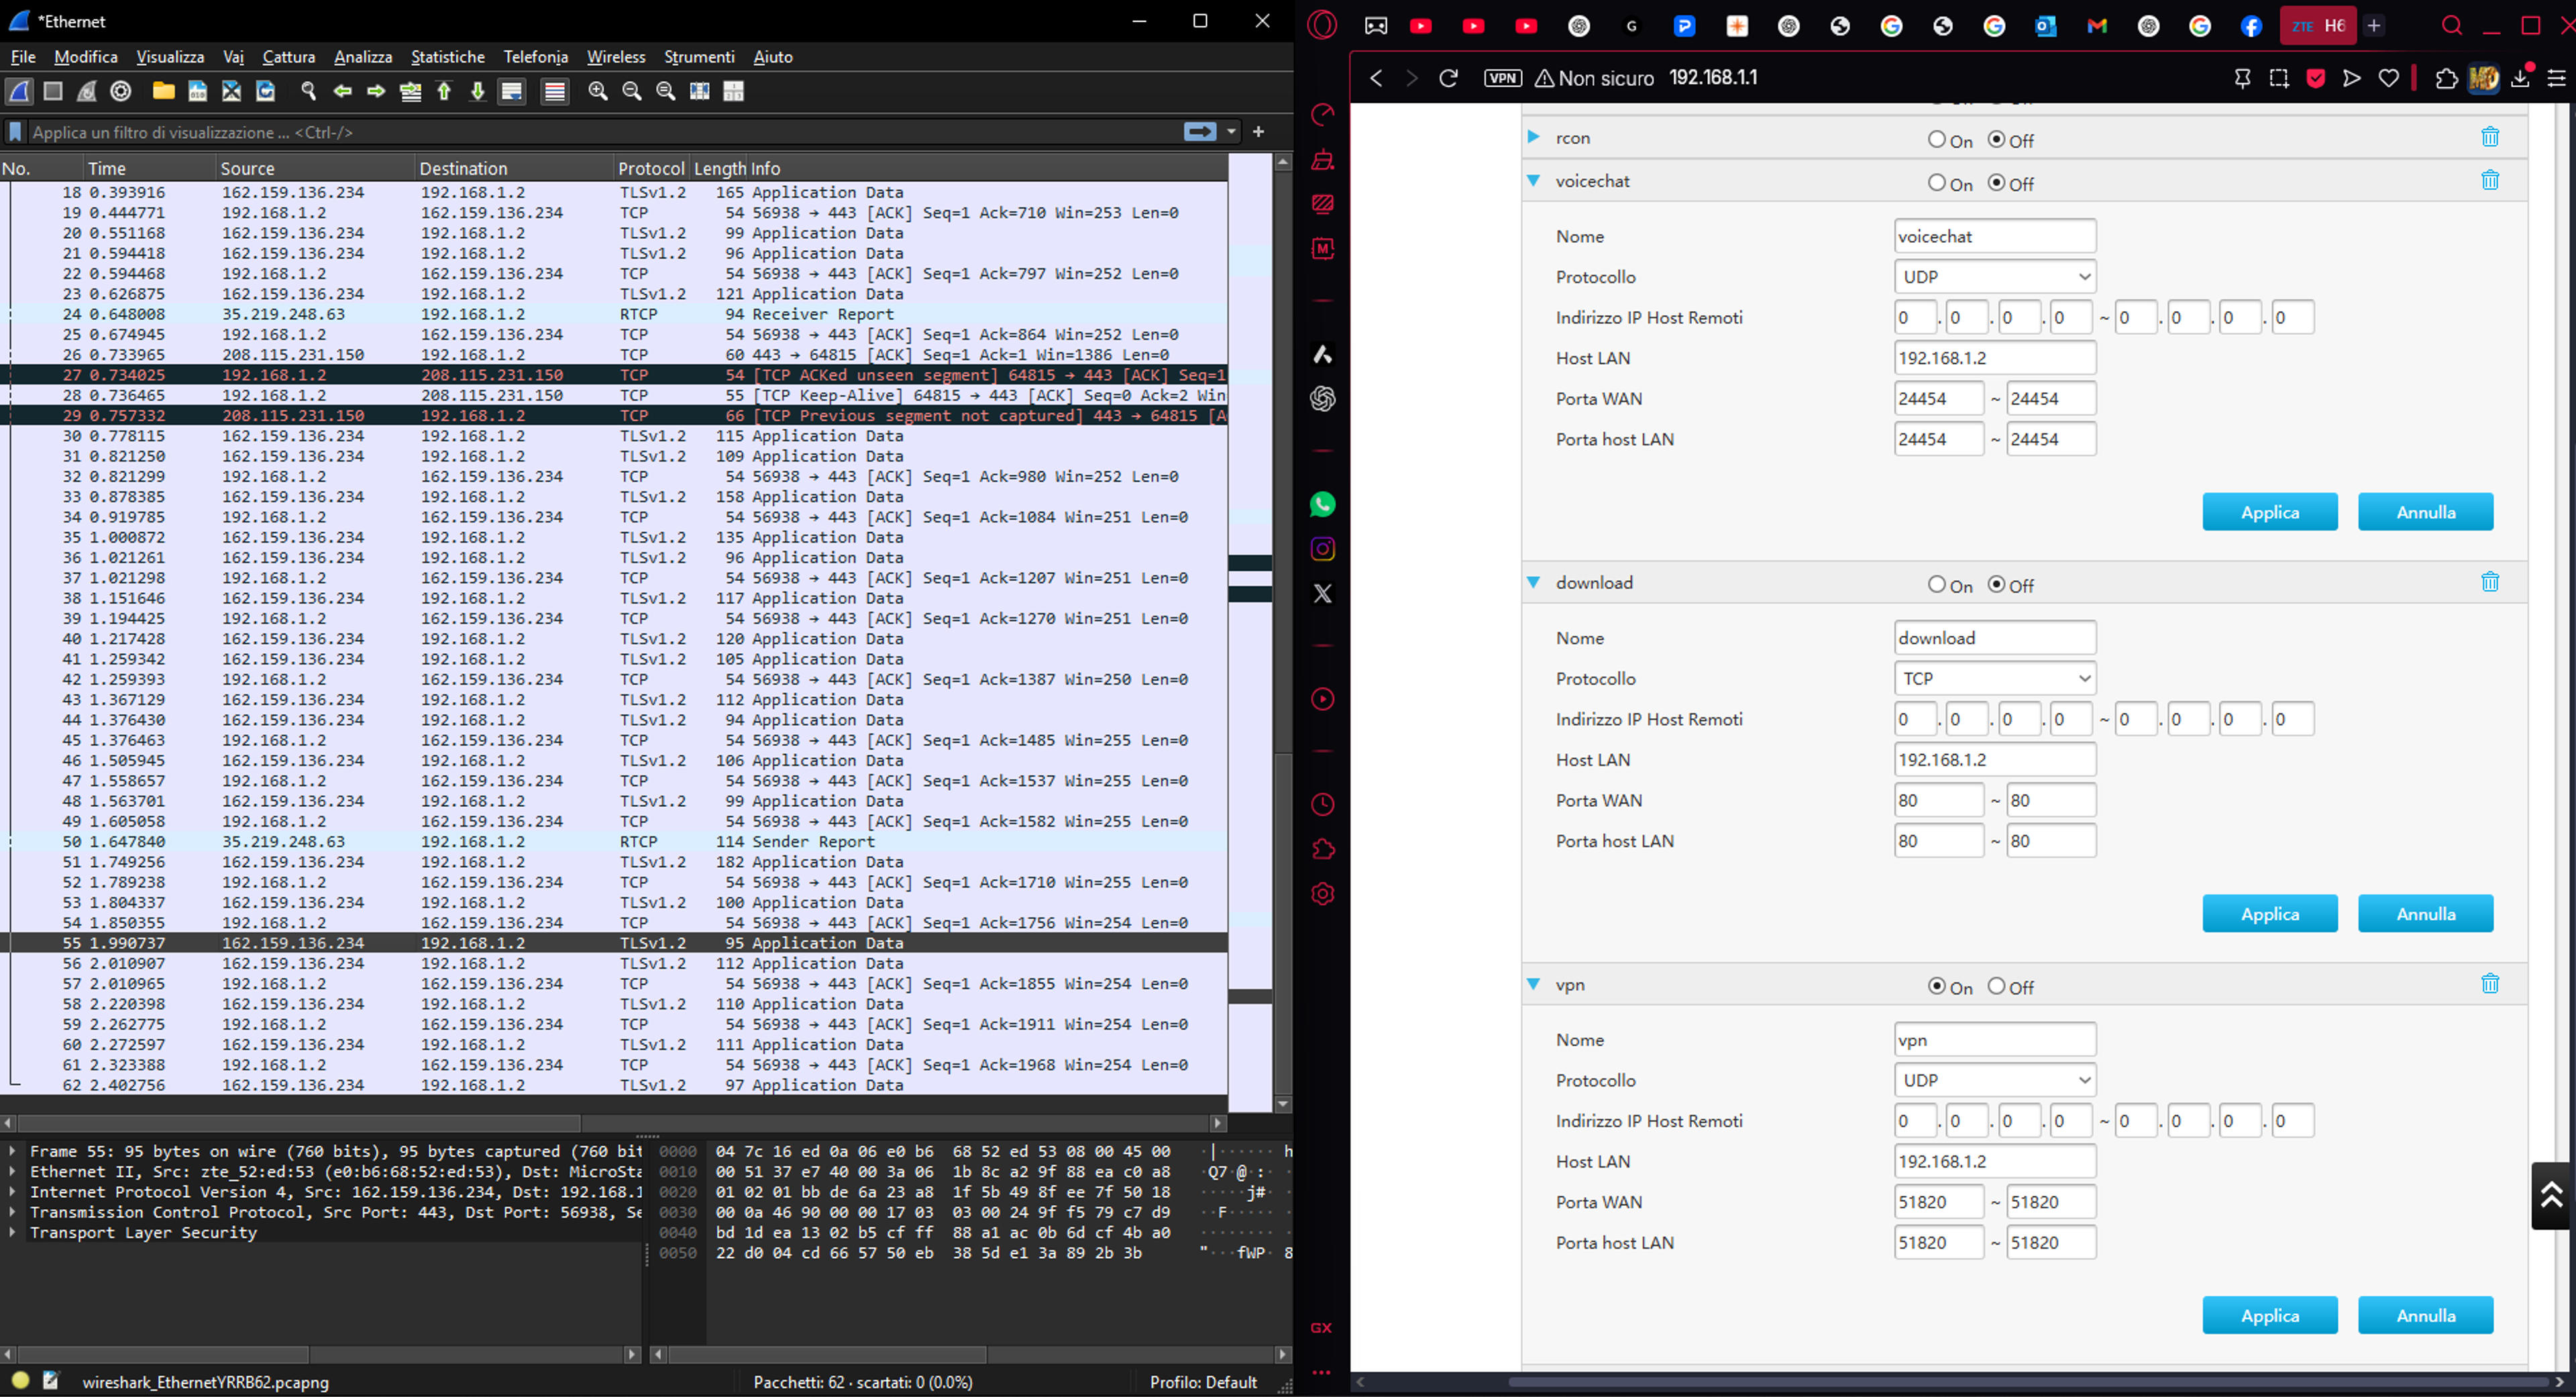
Task: Open the download Protocollo TCP dropdown
Action: [x=1995, y=679]
